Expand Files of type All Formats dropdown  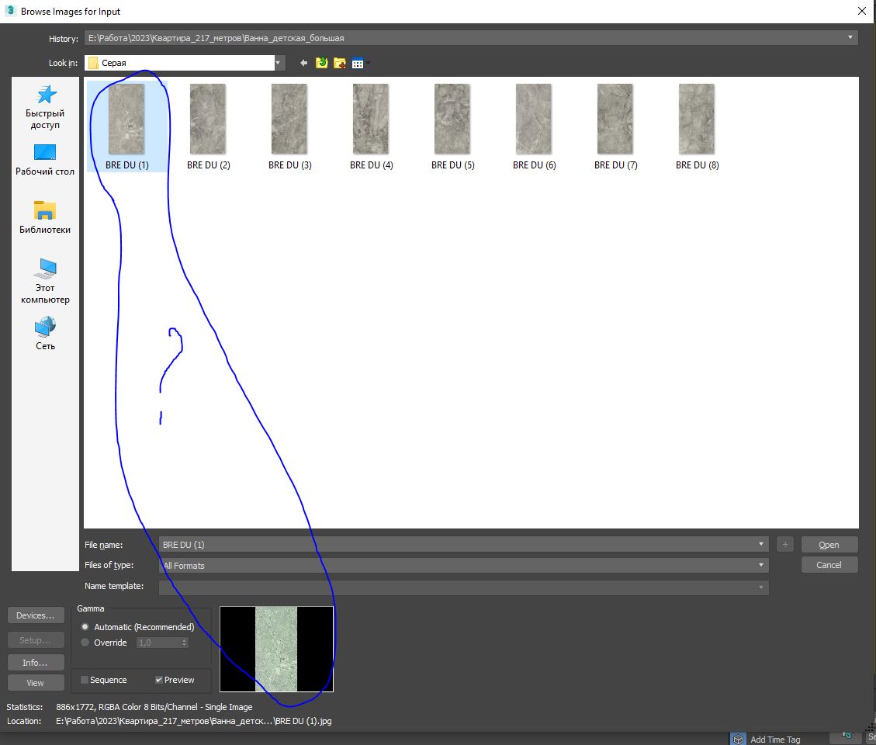pos(760,565)
